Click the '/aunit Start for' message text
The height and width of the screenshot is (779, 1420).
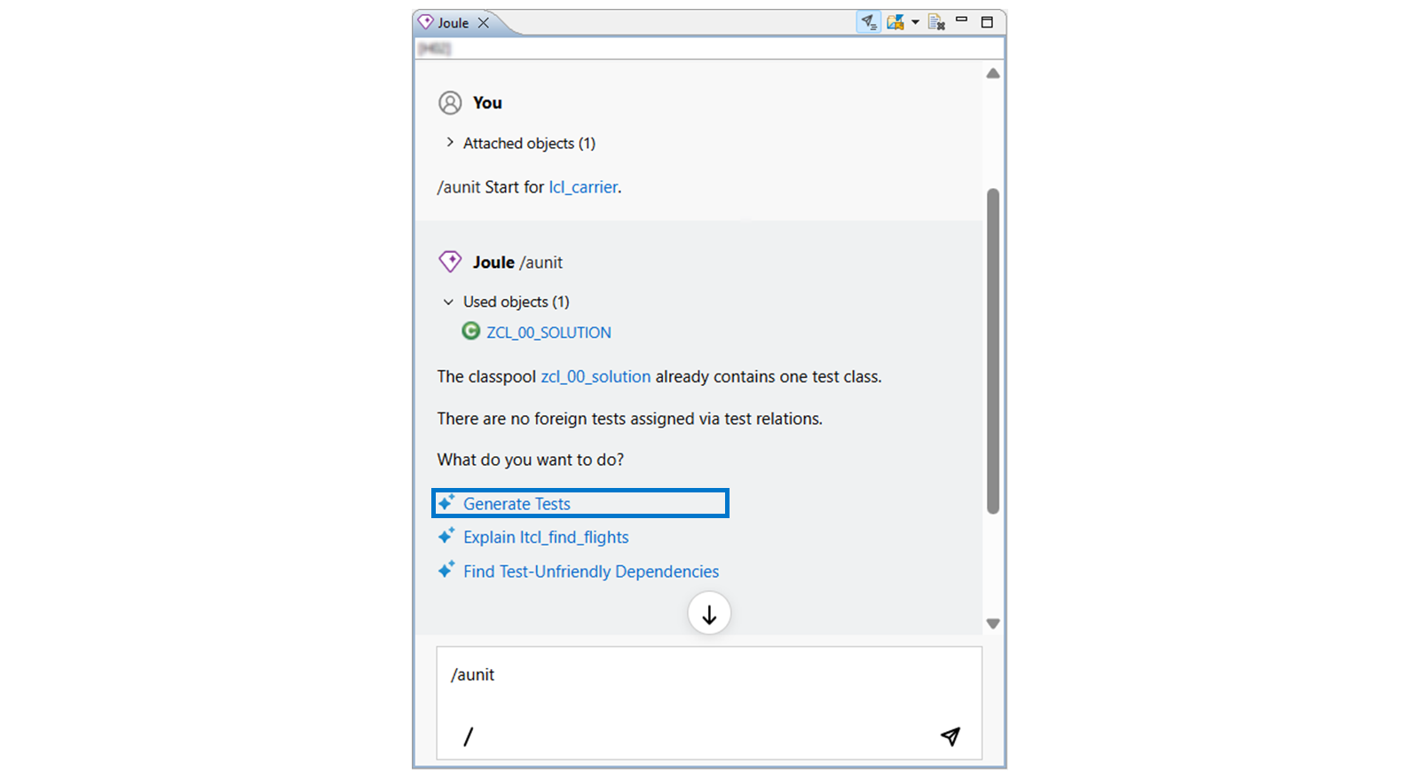(491, 187)
